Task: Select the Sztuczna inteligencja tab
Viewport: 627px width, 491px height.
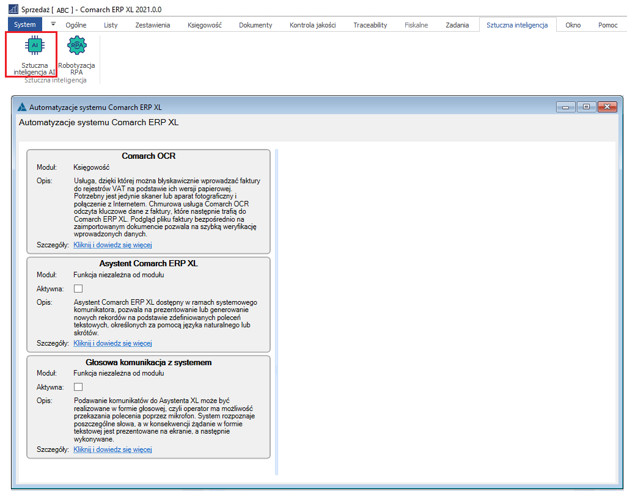Action: (517, 25)
